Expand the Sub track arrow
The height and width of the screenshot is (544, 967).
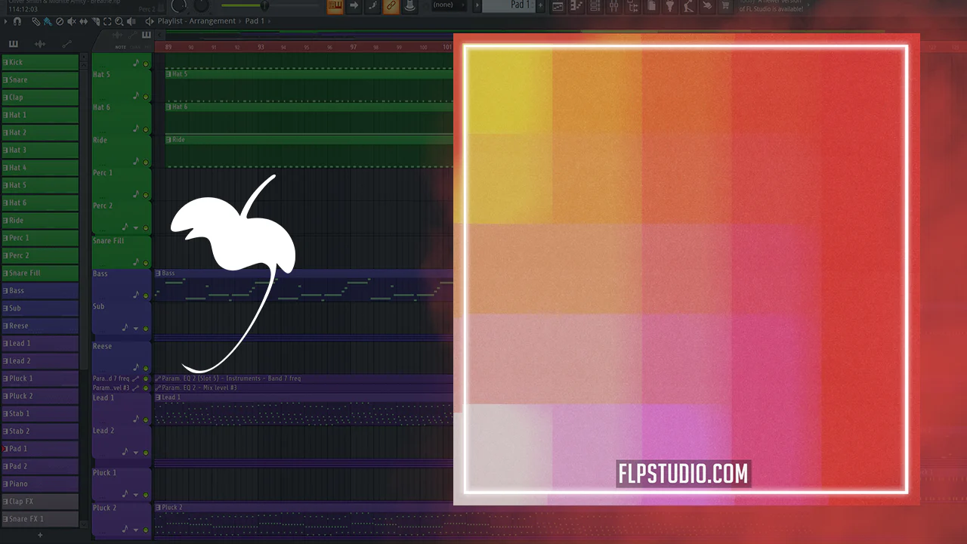point(136,329)
